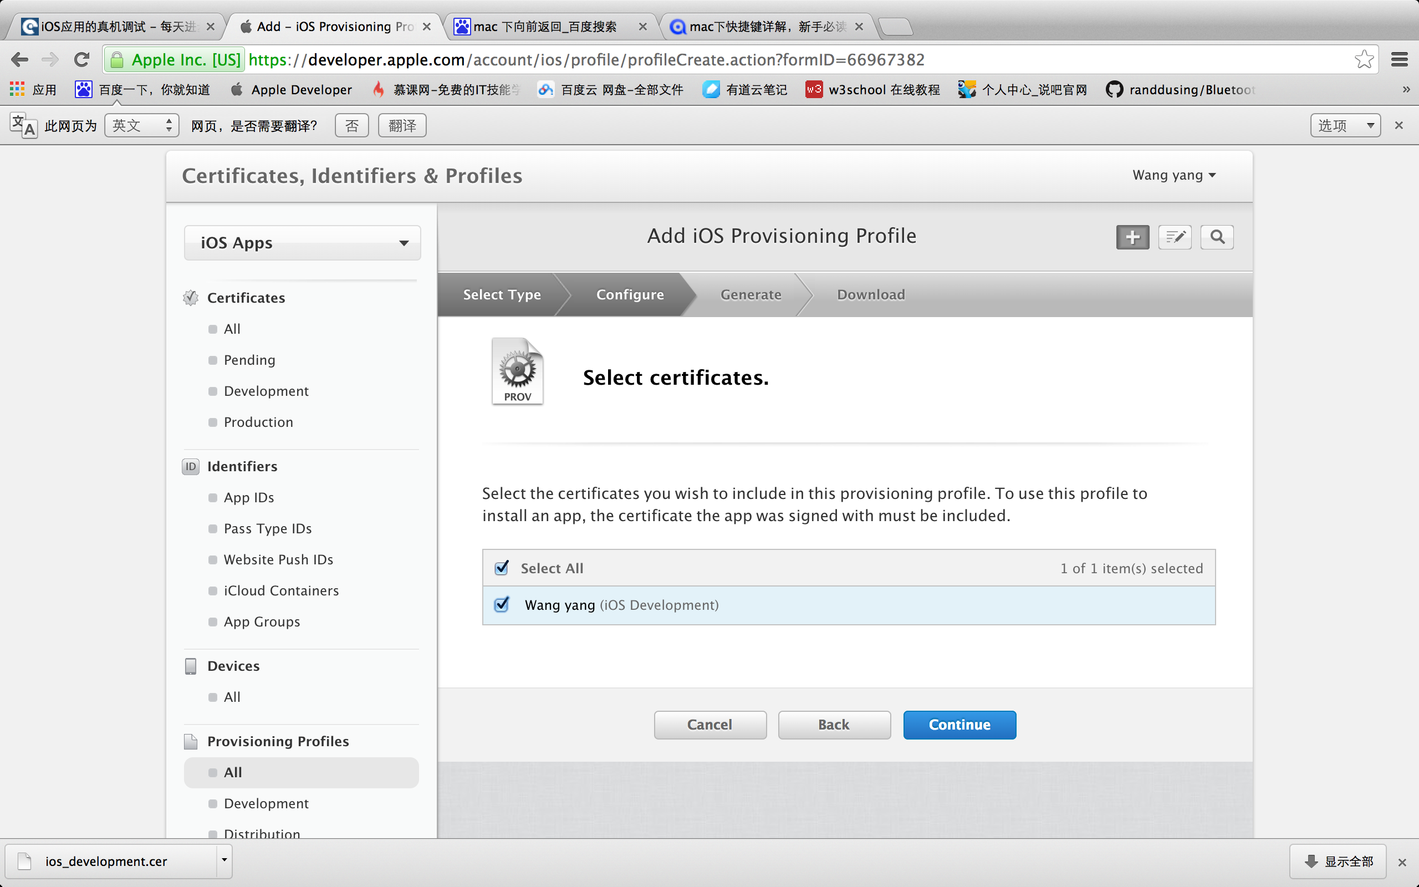This screenshot has width=1419, height=887.
Task: Click the Back button
Action: [834, 725]
